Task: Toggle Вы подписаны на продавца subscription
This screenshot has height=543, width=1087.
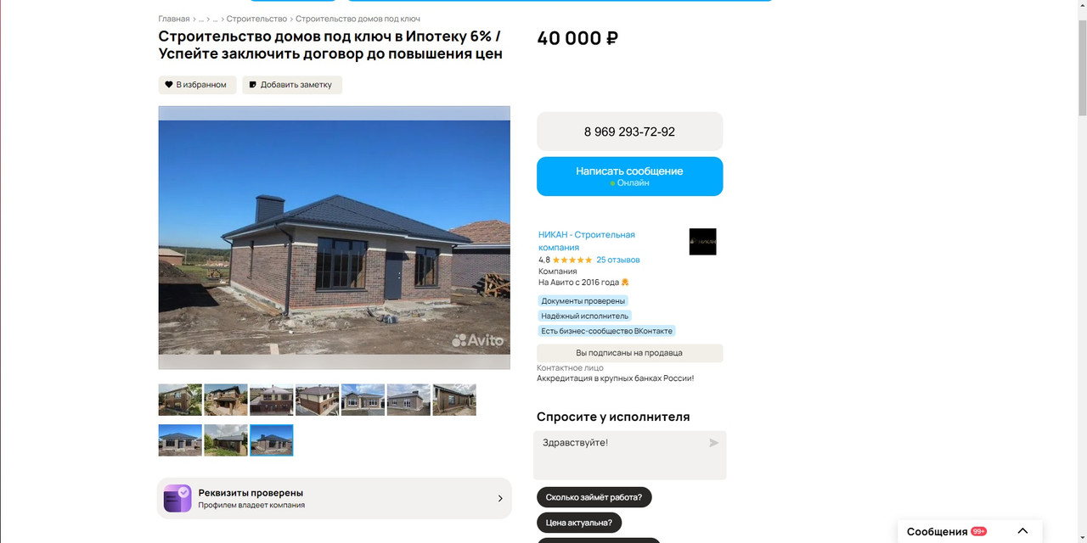Action: 629,353
